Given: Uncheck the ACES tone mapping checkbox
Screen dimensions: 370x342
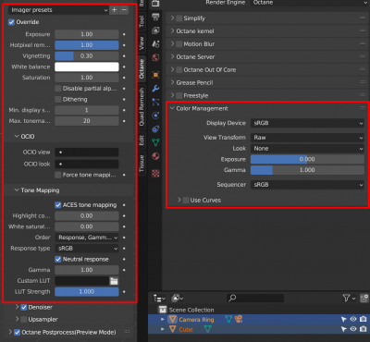Looking at the screenshot, I should pyautogui.click(x=58, y=205).
